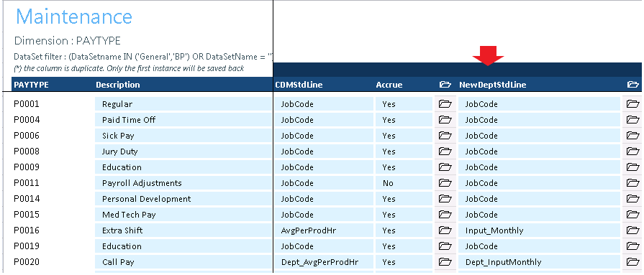
Task: Select AvgPerProdHr cell in row P0016
Action: (324, 230)
